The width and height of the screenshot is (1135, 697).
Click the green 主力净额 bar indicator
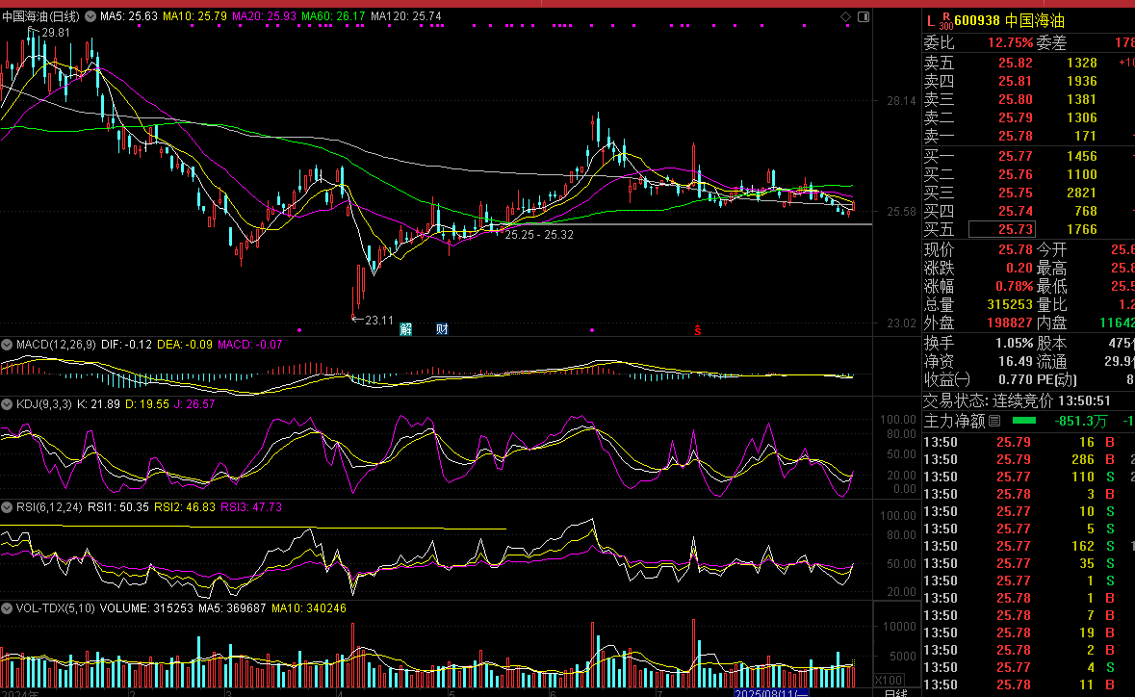coord(1023,421)
